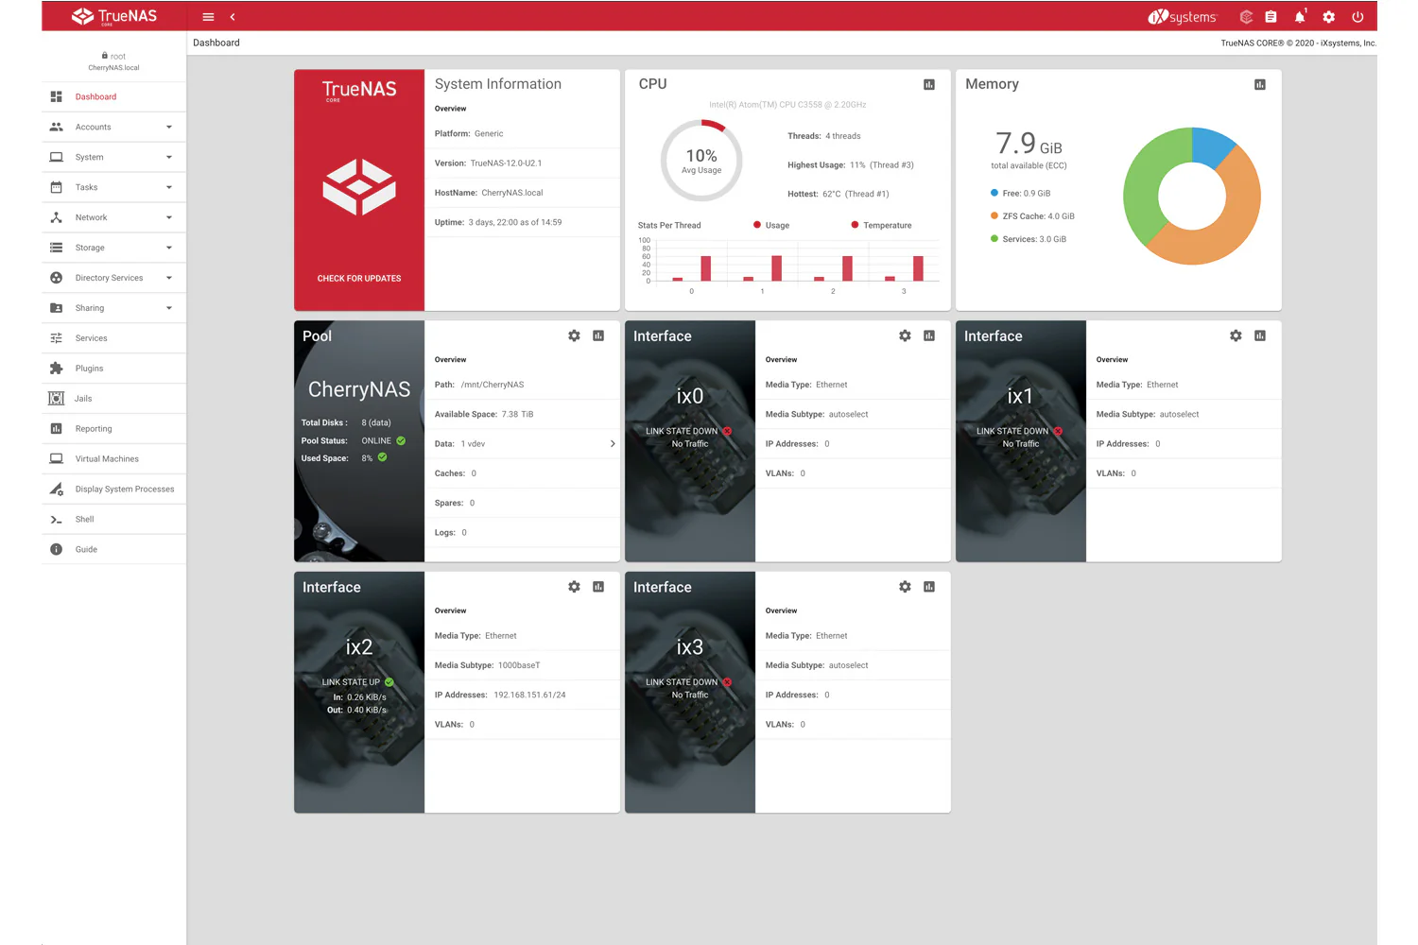The height and width of the screenshot is (945, 1418).
Task: Open Memory reports chart icon
Action: click(1260, 84)
